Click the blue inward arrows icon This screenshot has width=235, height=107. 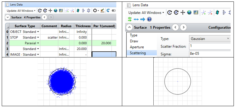(136, 19)
